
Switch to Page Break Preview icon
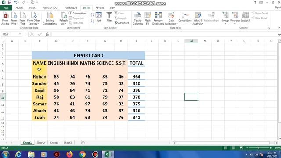click(241, 148)
